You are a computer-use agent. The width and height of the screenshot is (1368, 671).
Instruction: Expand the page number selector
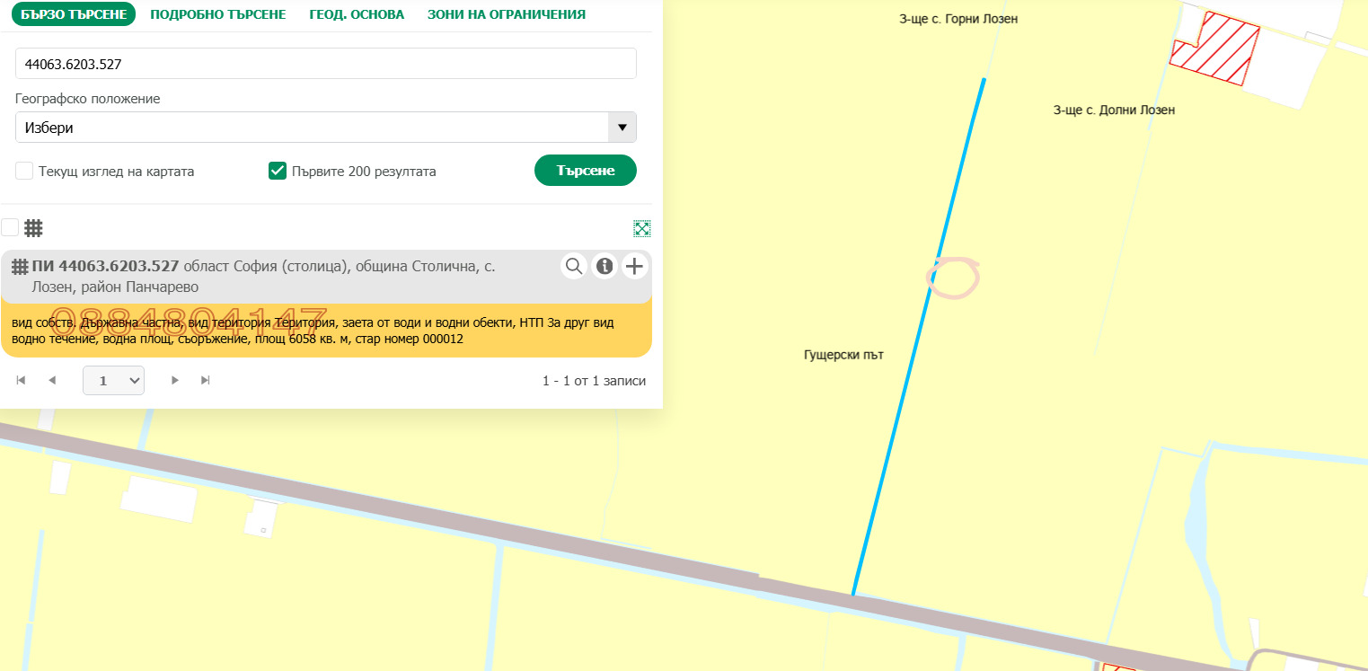point(113,381)
